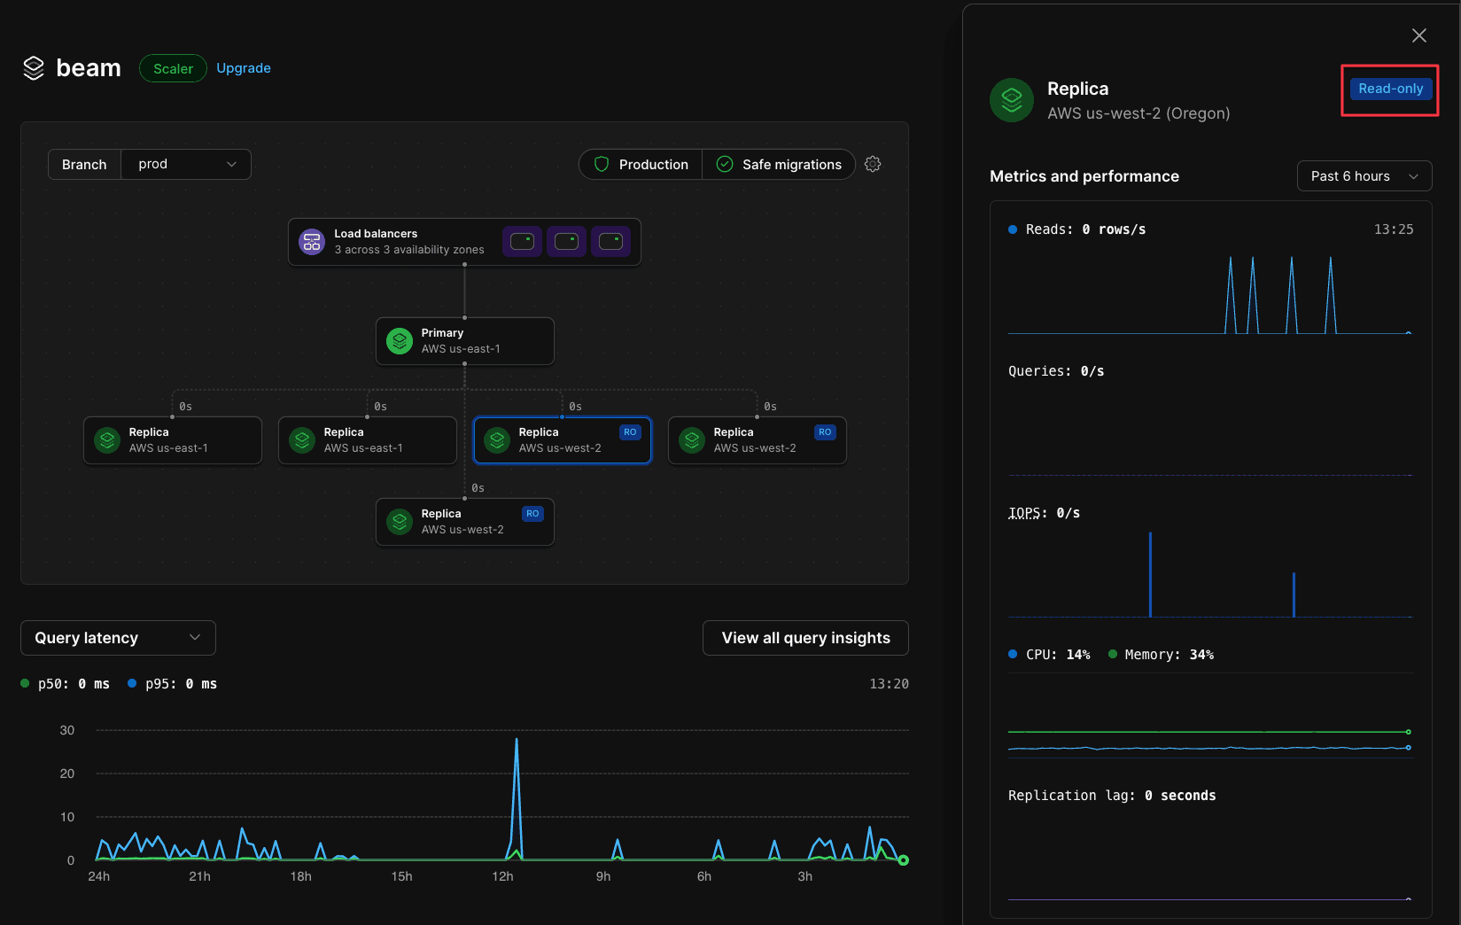Viewport: 1461px width, 925px height.
Task: Click the RO badge on selected replica
Action: point(630,432)
